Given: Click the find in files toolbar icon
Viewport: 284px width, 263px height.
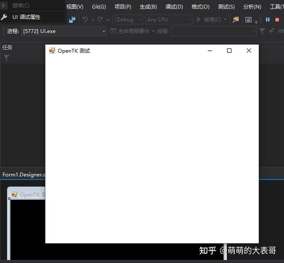Looking at the screenshot, I should tap(236, 19).
